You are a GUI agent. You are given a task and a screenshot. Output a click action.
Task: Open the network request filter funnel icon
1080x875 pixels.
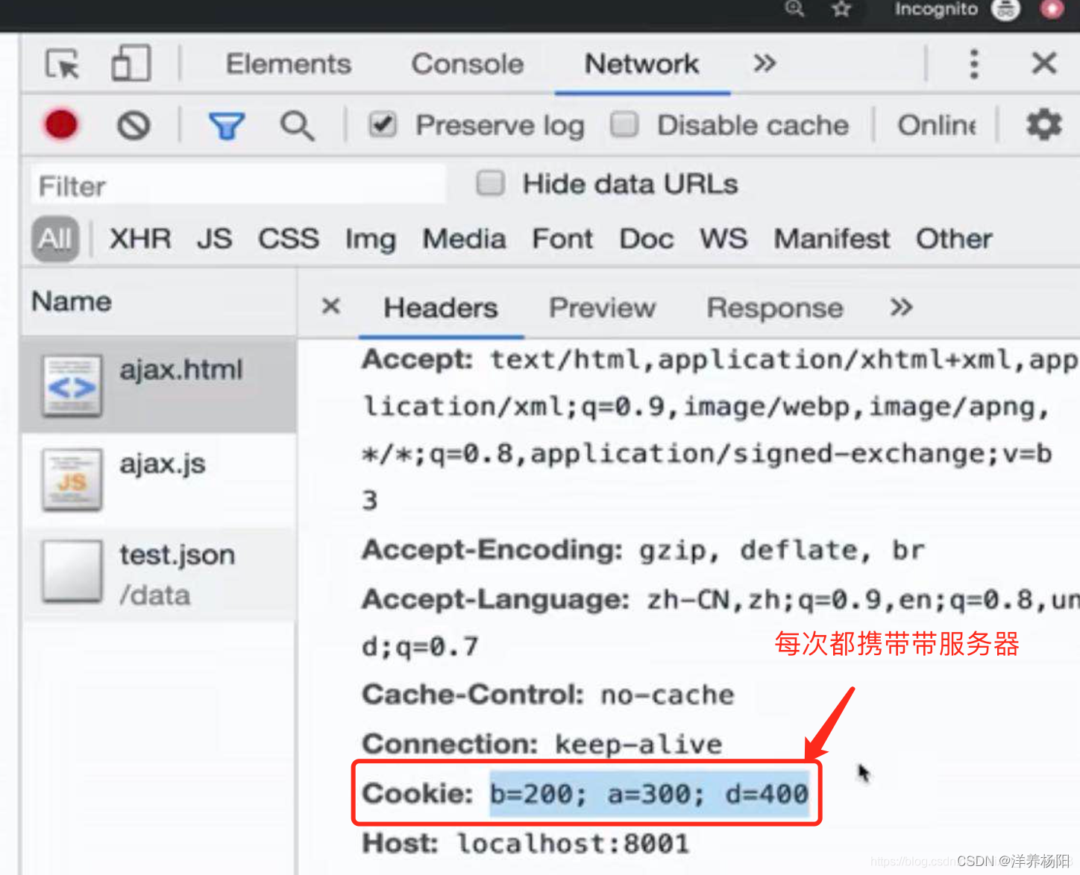pyautogui.click(x=226, y=125)
